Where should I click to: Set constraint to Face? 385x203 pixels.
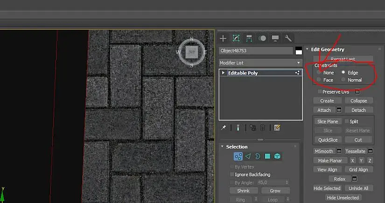(x=319, y=80)
